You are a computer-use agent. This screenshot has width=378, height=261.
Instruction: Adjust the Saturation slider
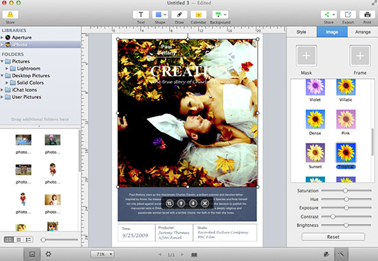pos(346,191)
